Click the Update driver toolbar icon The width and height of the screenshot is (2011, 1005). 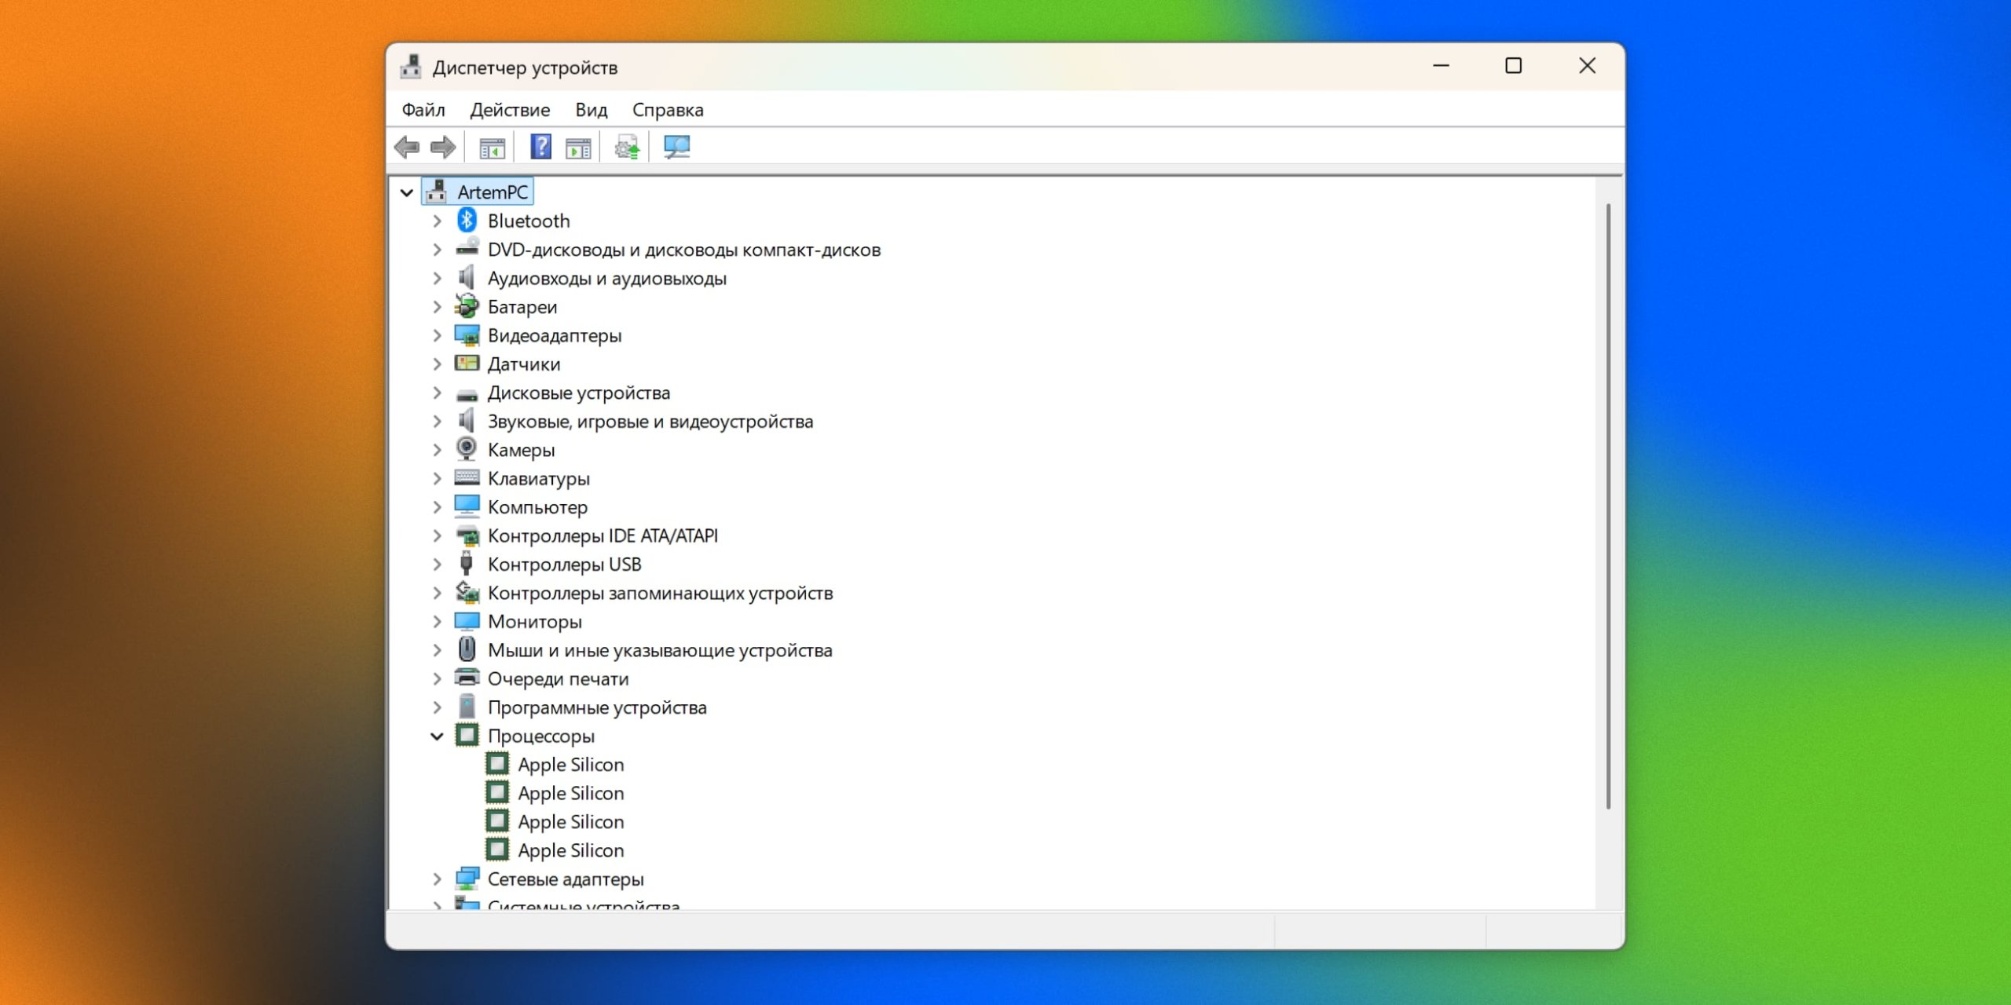(626, 146)
